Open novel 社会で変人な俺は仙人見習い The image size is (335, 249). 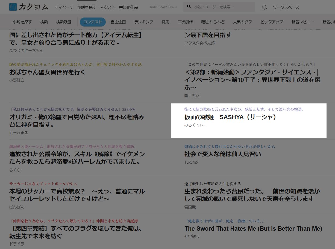pos(222,154)
